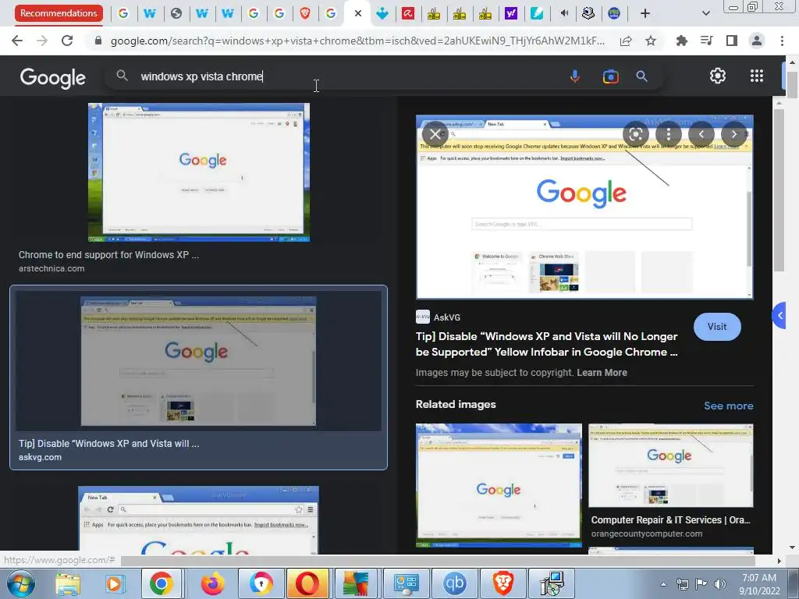The height and width of the screenshot is (599, 799).
Task: Show next image in preview
Action: [733, 134]
